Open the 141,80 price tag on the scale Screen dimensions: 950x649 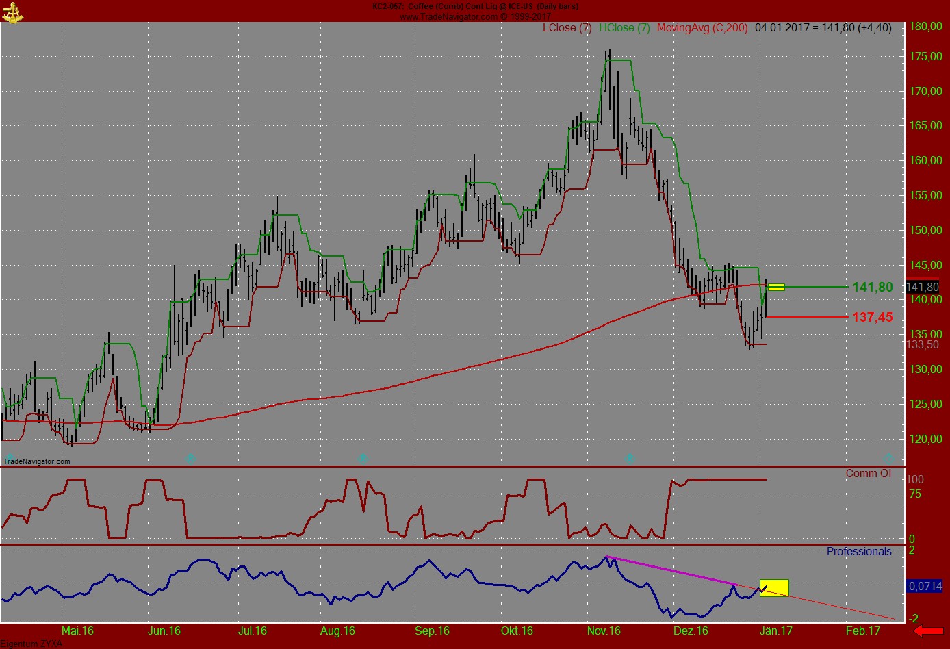(921, 287)
